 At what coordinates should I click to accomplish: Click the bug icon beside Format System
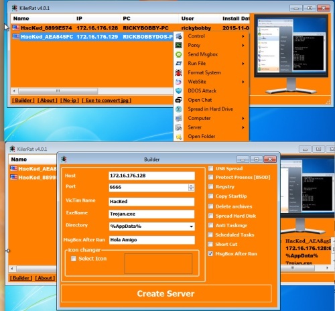click(x=178, y=72)
